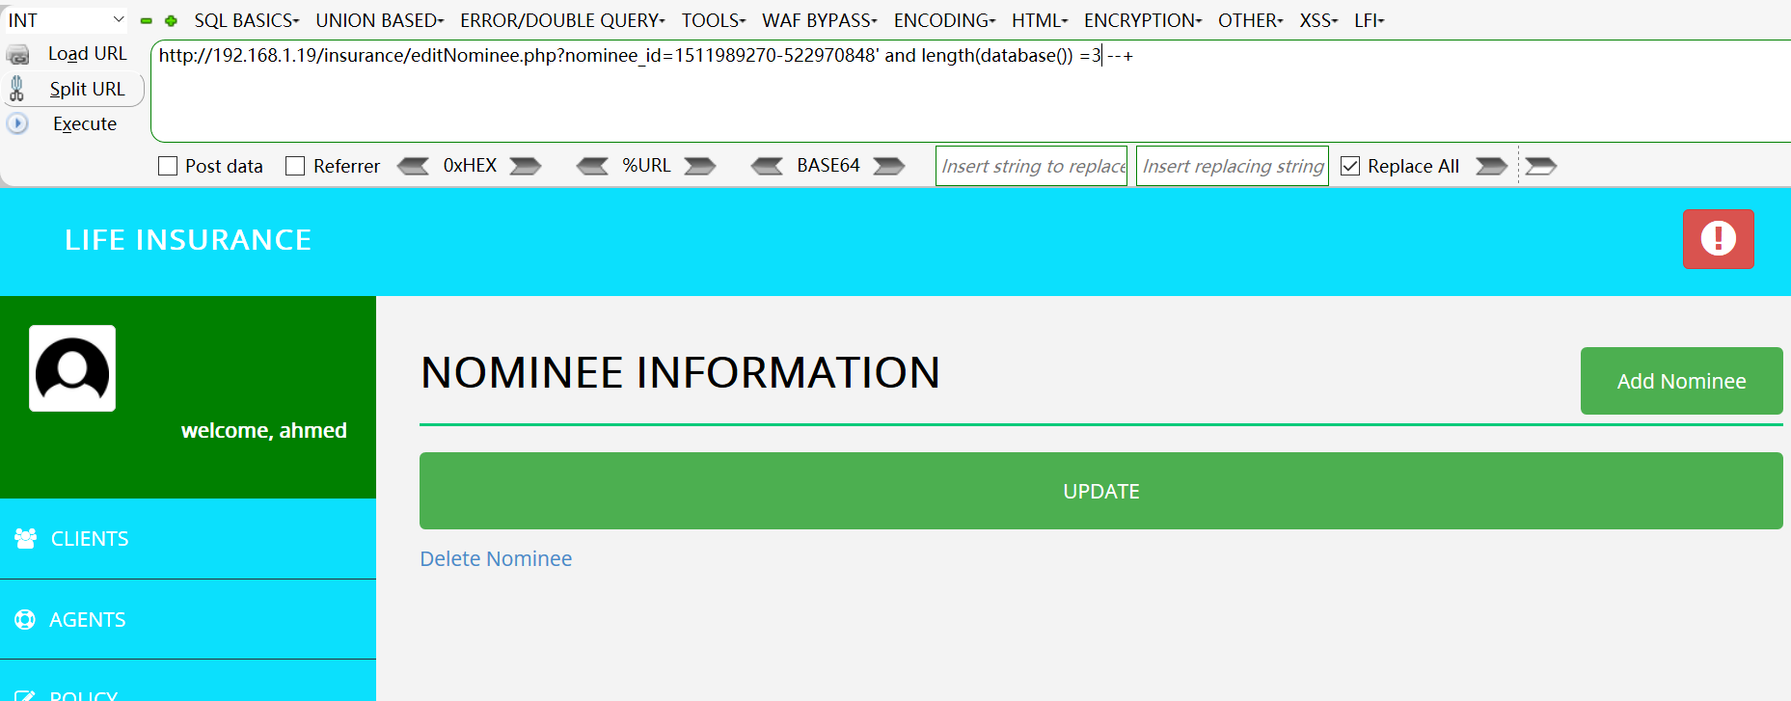
Task: Click the green plus icon in HackBar
Action: (x=171, y=20)
